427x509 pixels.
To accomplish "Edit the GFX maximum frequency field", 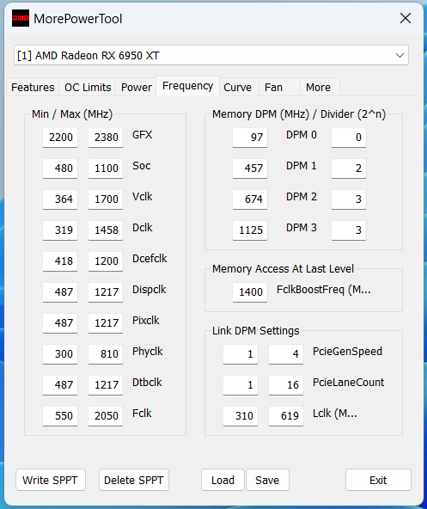I will (x=106, y=138).
